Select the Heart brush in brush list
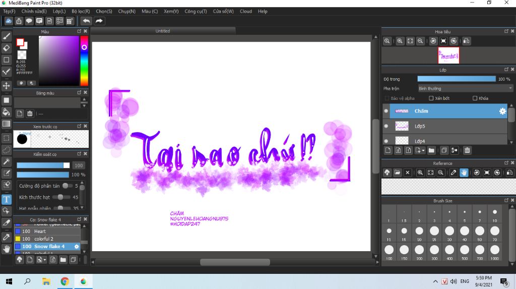The height and width of the screenshot is (289, 516). pos(40,231)
